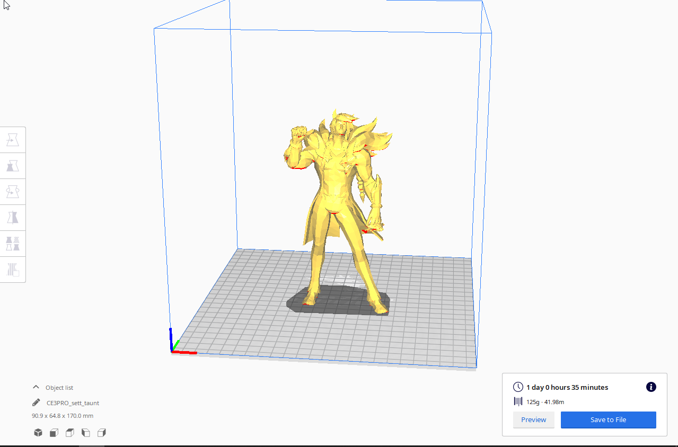Click the Save to File button

point(608,419)
